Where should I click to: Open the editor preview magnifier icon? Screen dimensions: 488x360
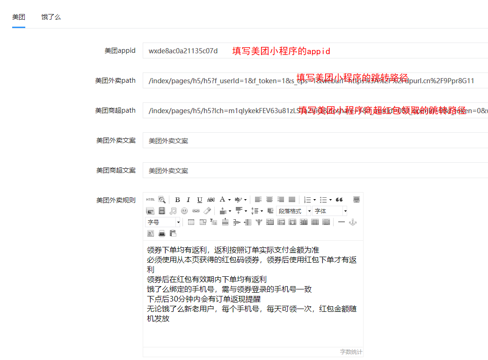(x=162, y=200)
